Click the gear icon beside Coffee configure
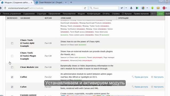 (x=152, y=77)
